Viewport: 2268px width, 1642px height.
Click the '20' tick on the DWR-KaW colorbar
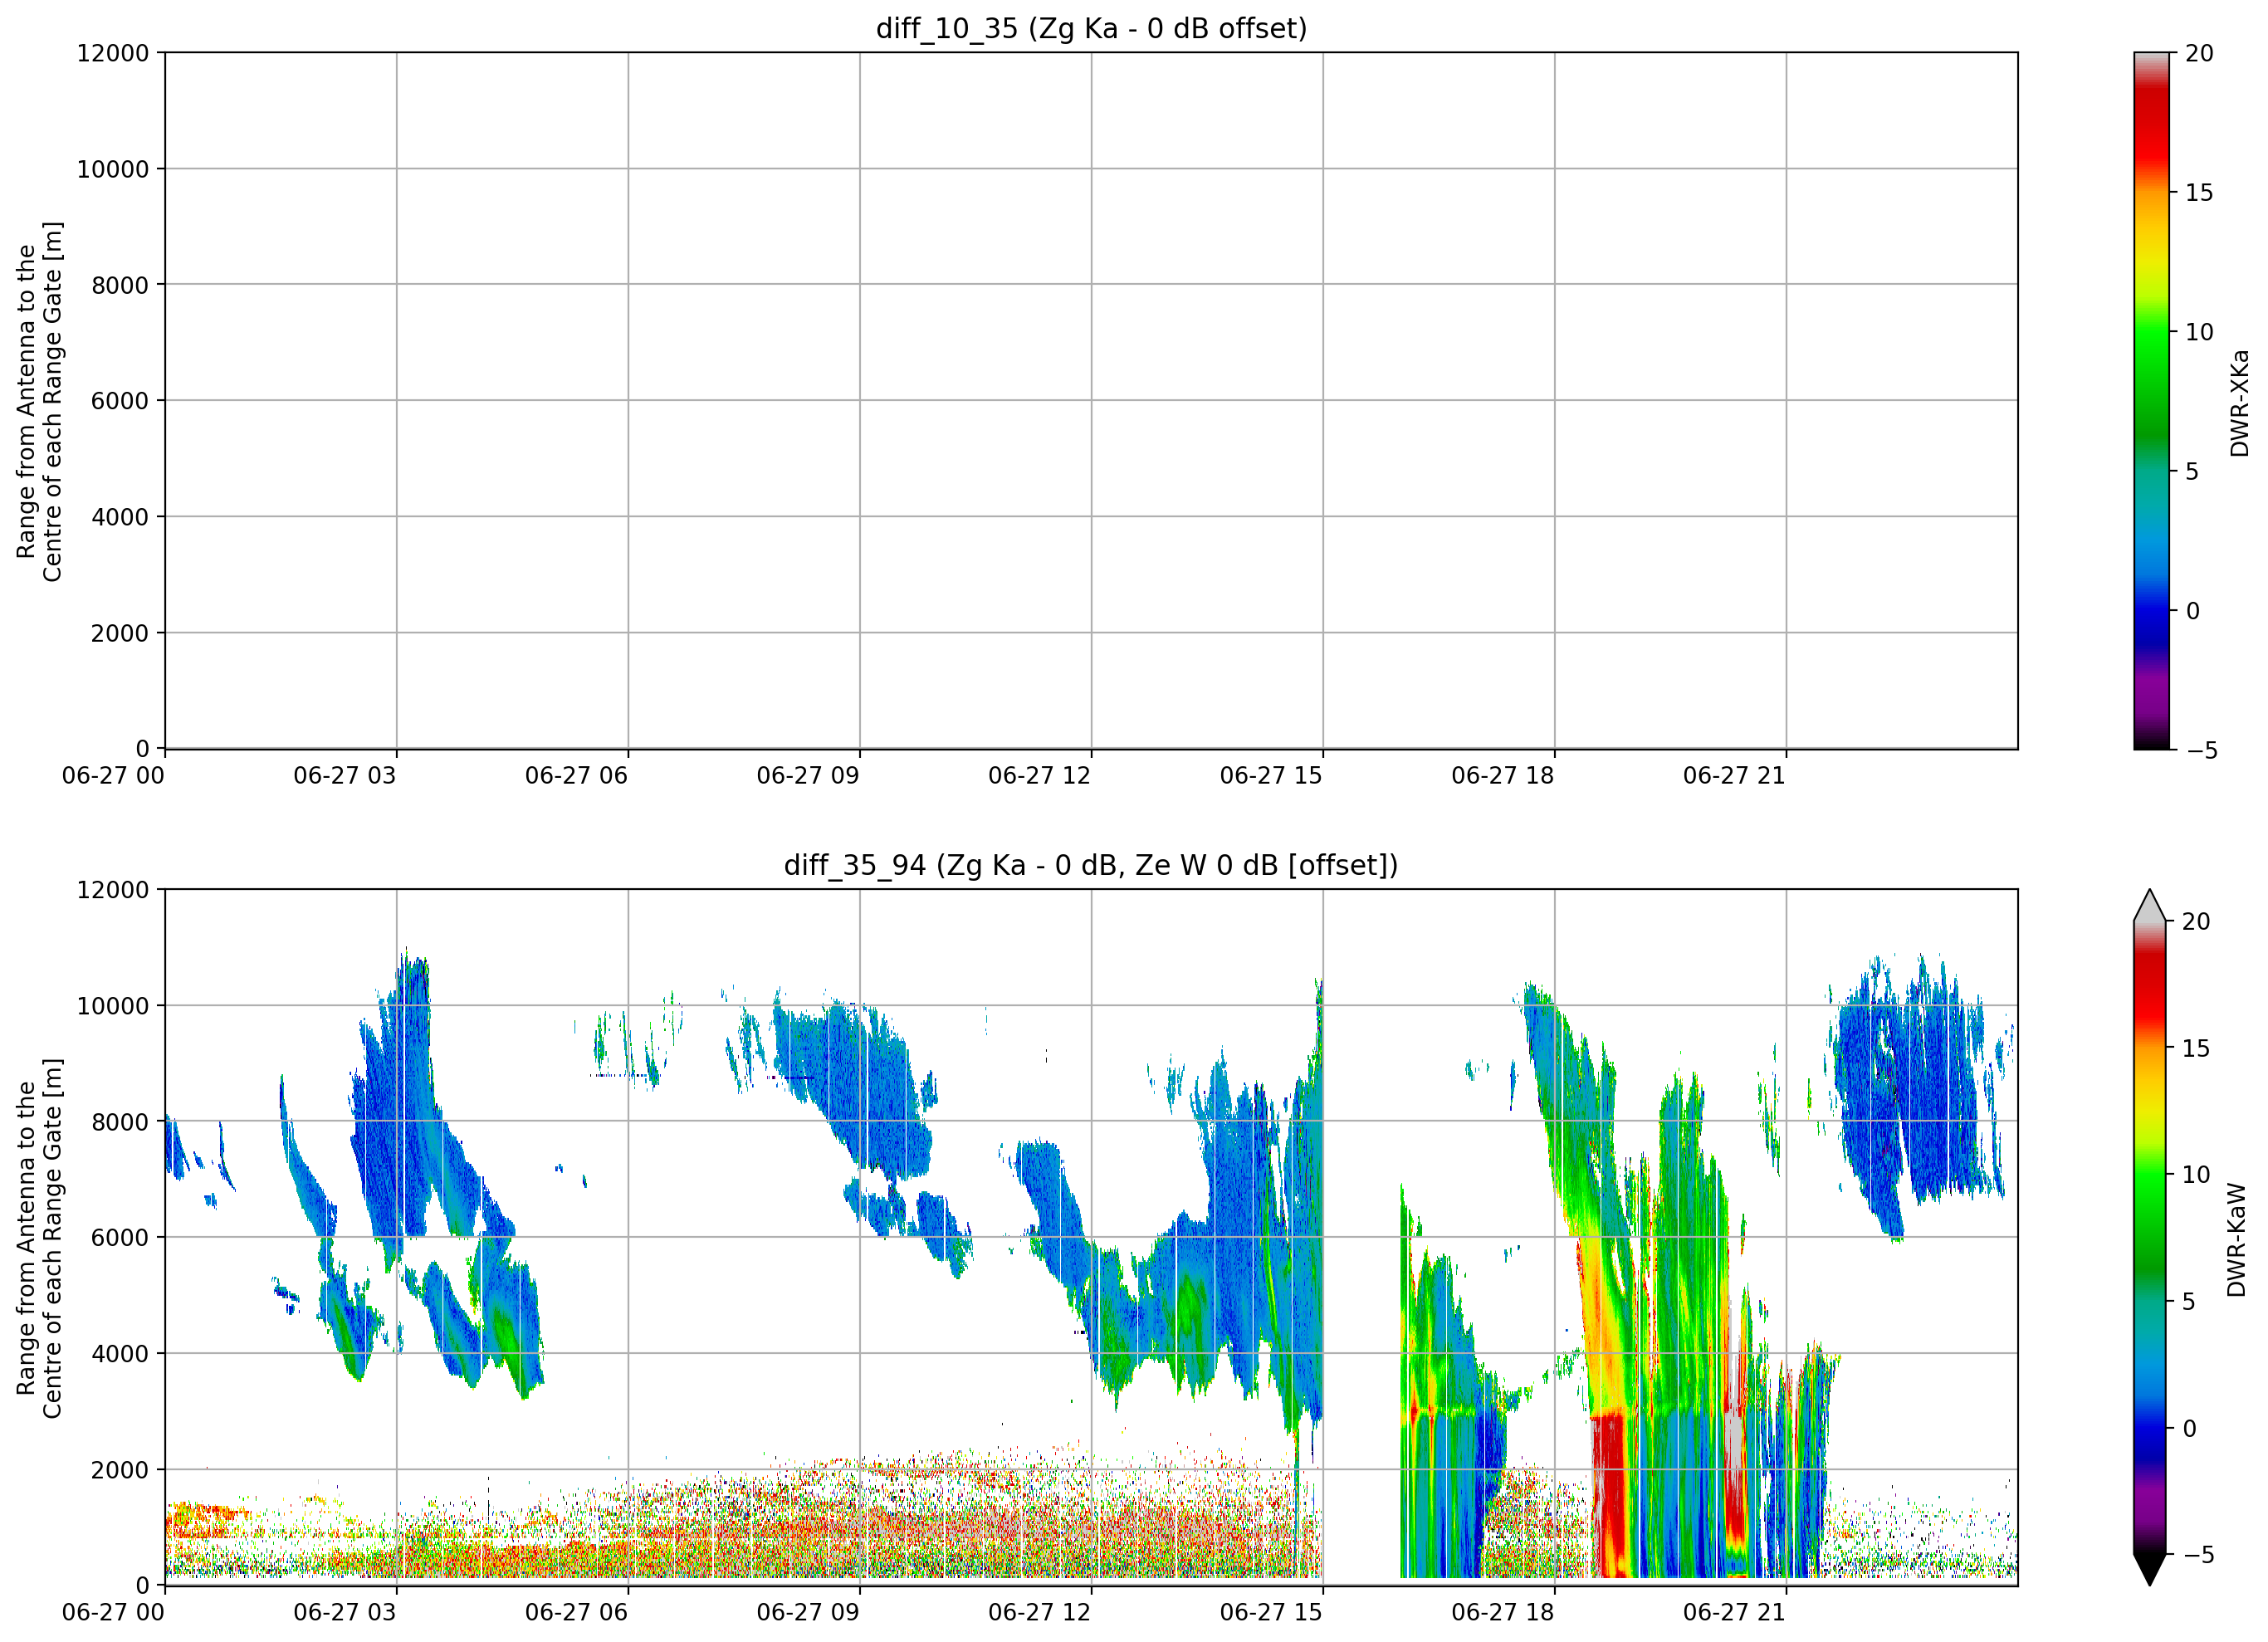pyautogui.click(x=2196, y=921)
